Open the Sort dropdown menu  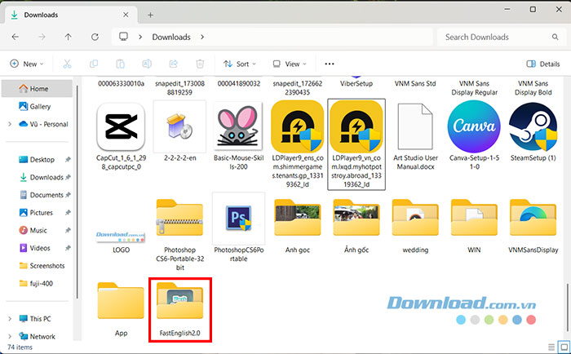coord(239,64)
